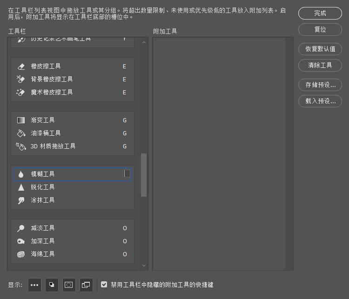
Task: Click the G shortcut of 渐变工具
Action: [x=125, y=120]
